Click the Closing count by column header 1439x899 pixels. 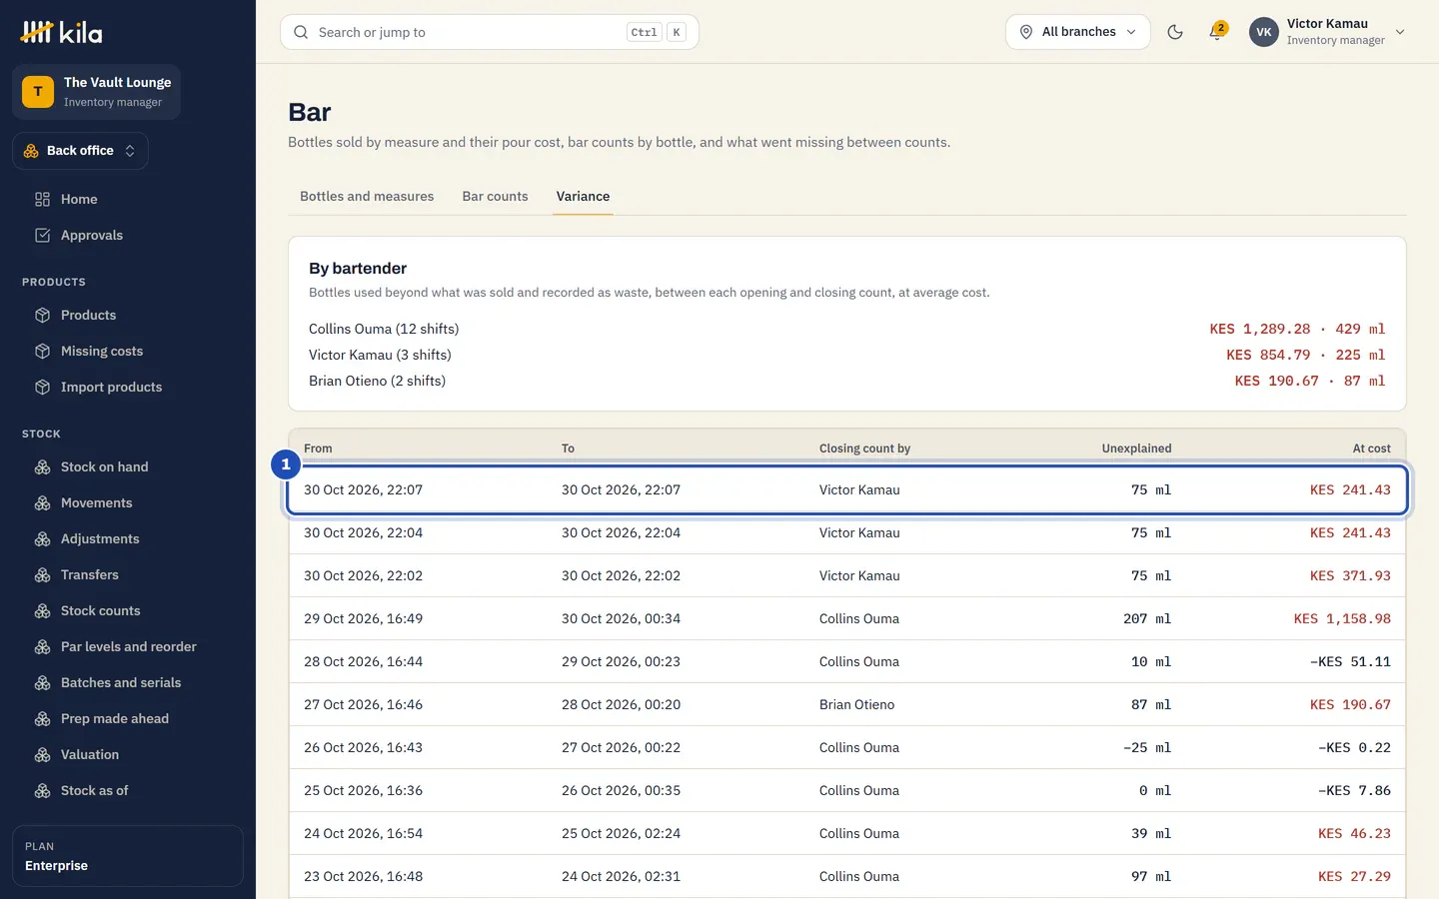864,449
